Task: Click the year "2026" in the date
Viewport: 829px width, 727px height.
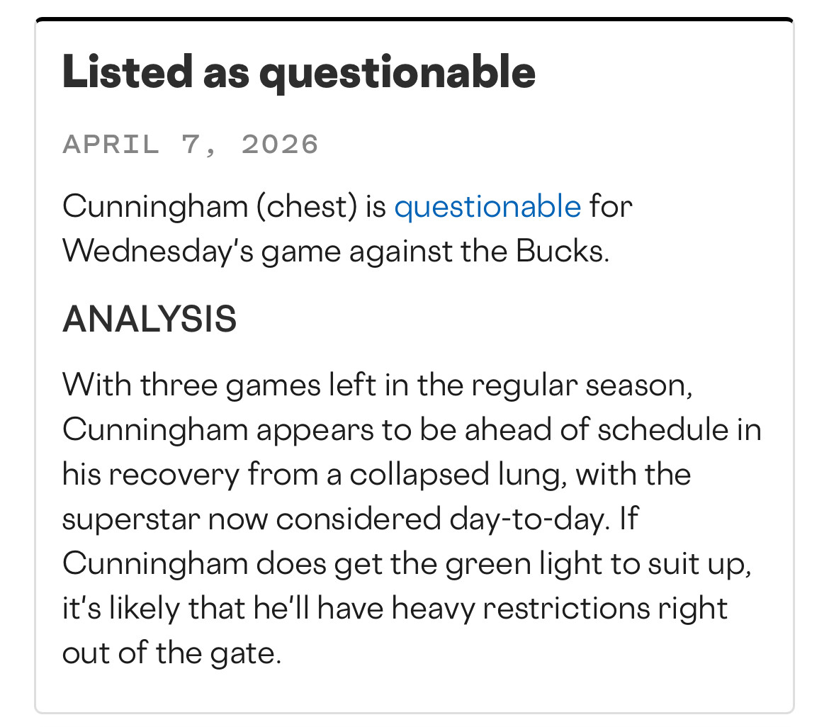Action: [x=280, y=145]
